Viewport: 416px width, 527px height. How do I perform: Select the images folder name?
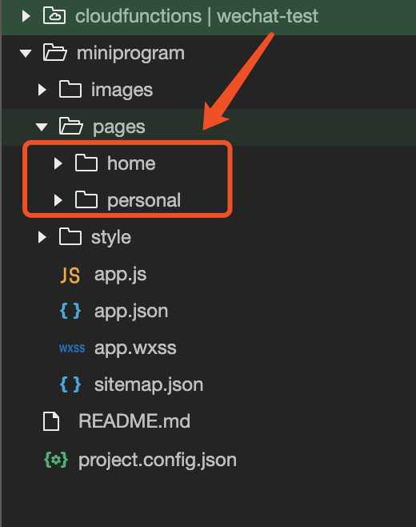122,90
